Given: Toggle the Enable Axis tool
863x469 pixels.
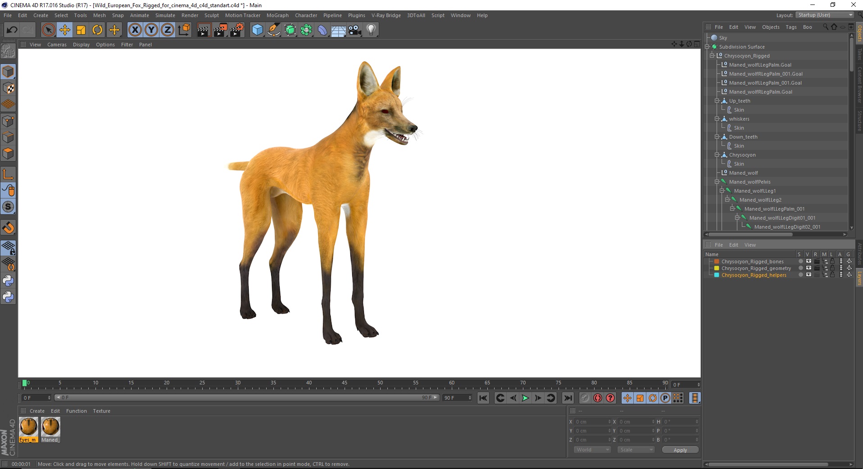Looking at the screenshot, I should [9, 174].
